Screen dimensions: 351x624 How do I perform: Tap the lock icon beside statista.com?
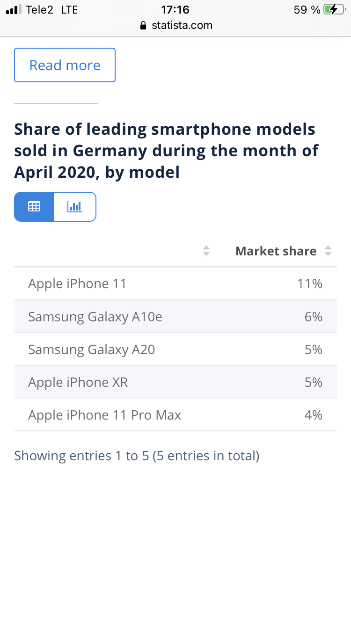tap(144, 25)
